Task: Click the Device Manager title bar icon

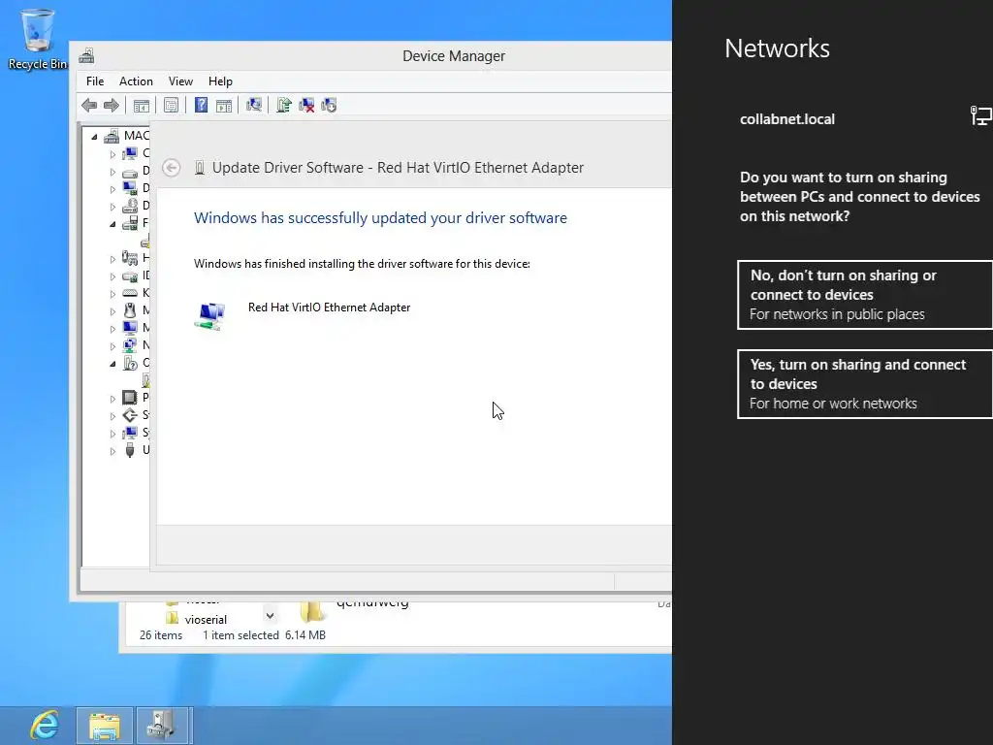Action: [86, 55]
